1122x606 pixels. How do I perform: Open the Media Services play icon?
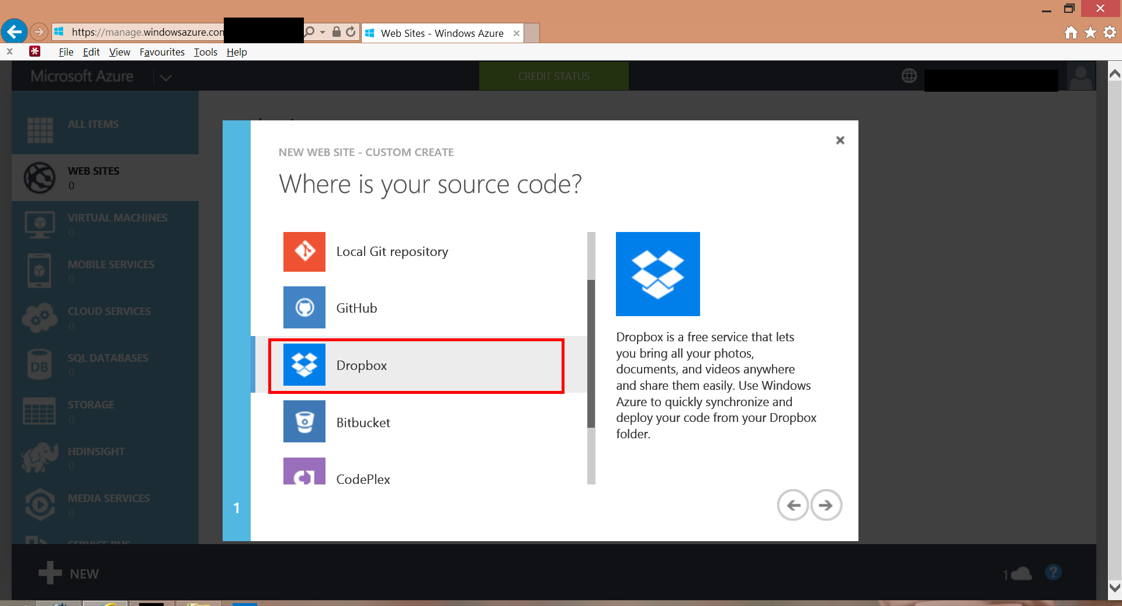(40, 504)
